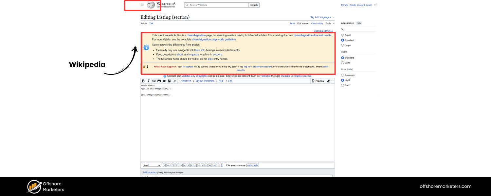The width and height of the screenshot is (491, 196).
Task: Insert an embedded image file
Action: (159, 81)
